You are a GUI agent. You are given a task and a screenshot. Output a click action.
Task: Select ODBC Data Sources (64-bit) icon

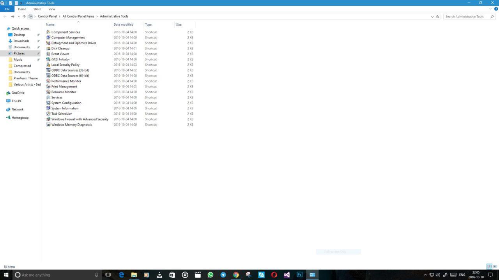pyautogui.click(x=48, y=75)
